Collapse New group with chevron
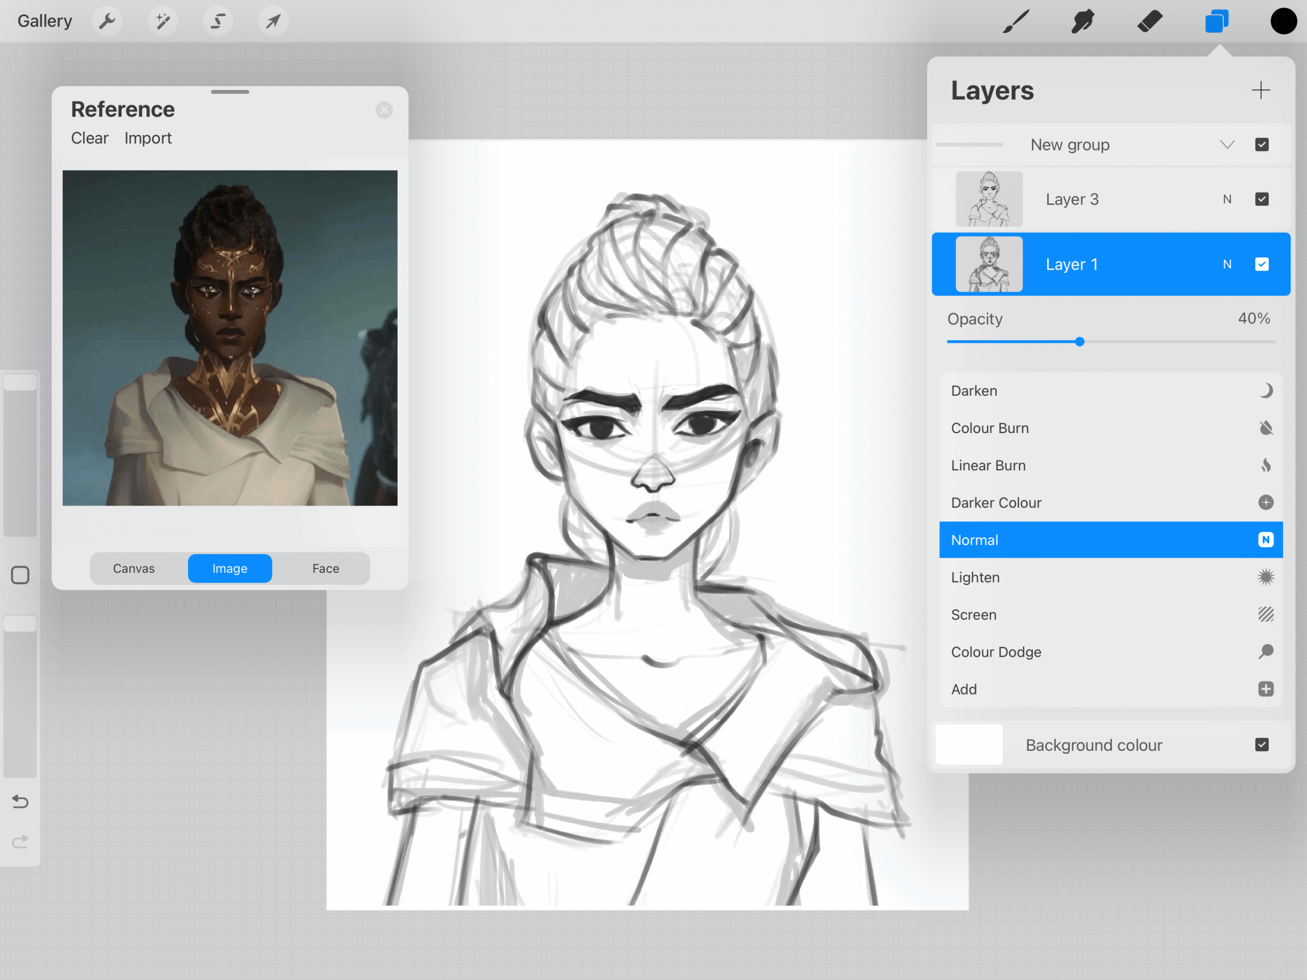1307x980 pixels. click(1227, 145)
